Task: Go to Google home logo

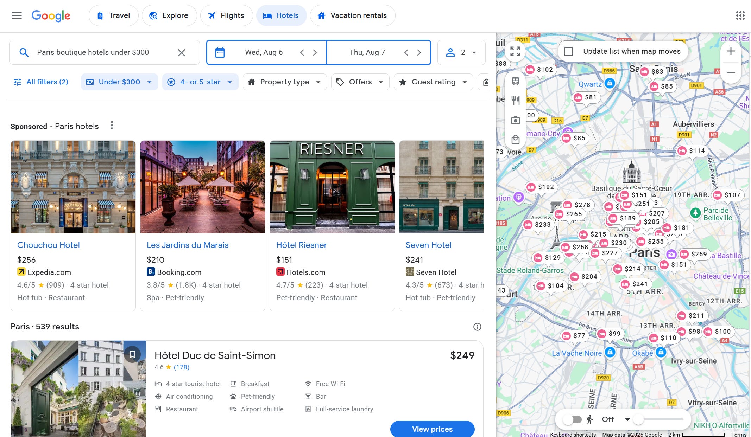Action: click(51, 15)
